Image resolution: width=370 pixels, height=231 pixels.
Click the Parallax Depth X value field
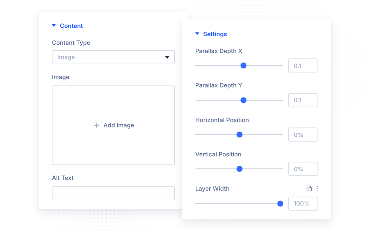(303, 65)
